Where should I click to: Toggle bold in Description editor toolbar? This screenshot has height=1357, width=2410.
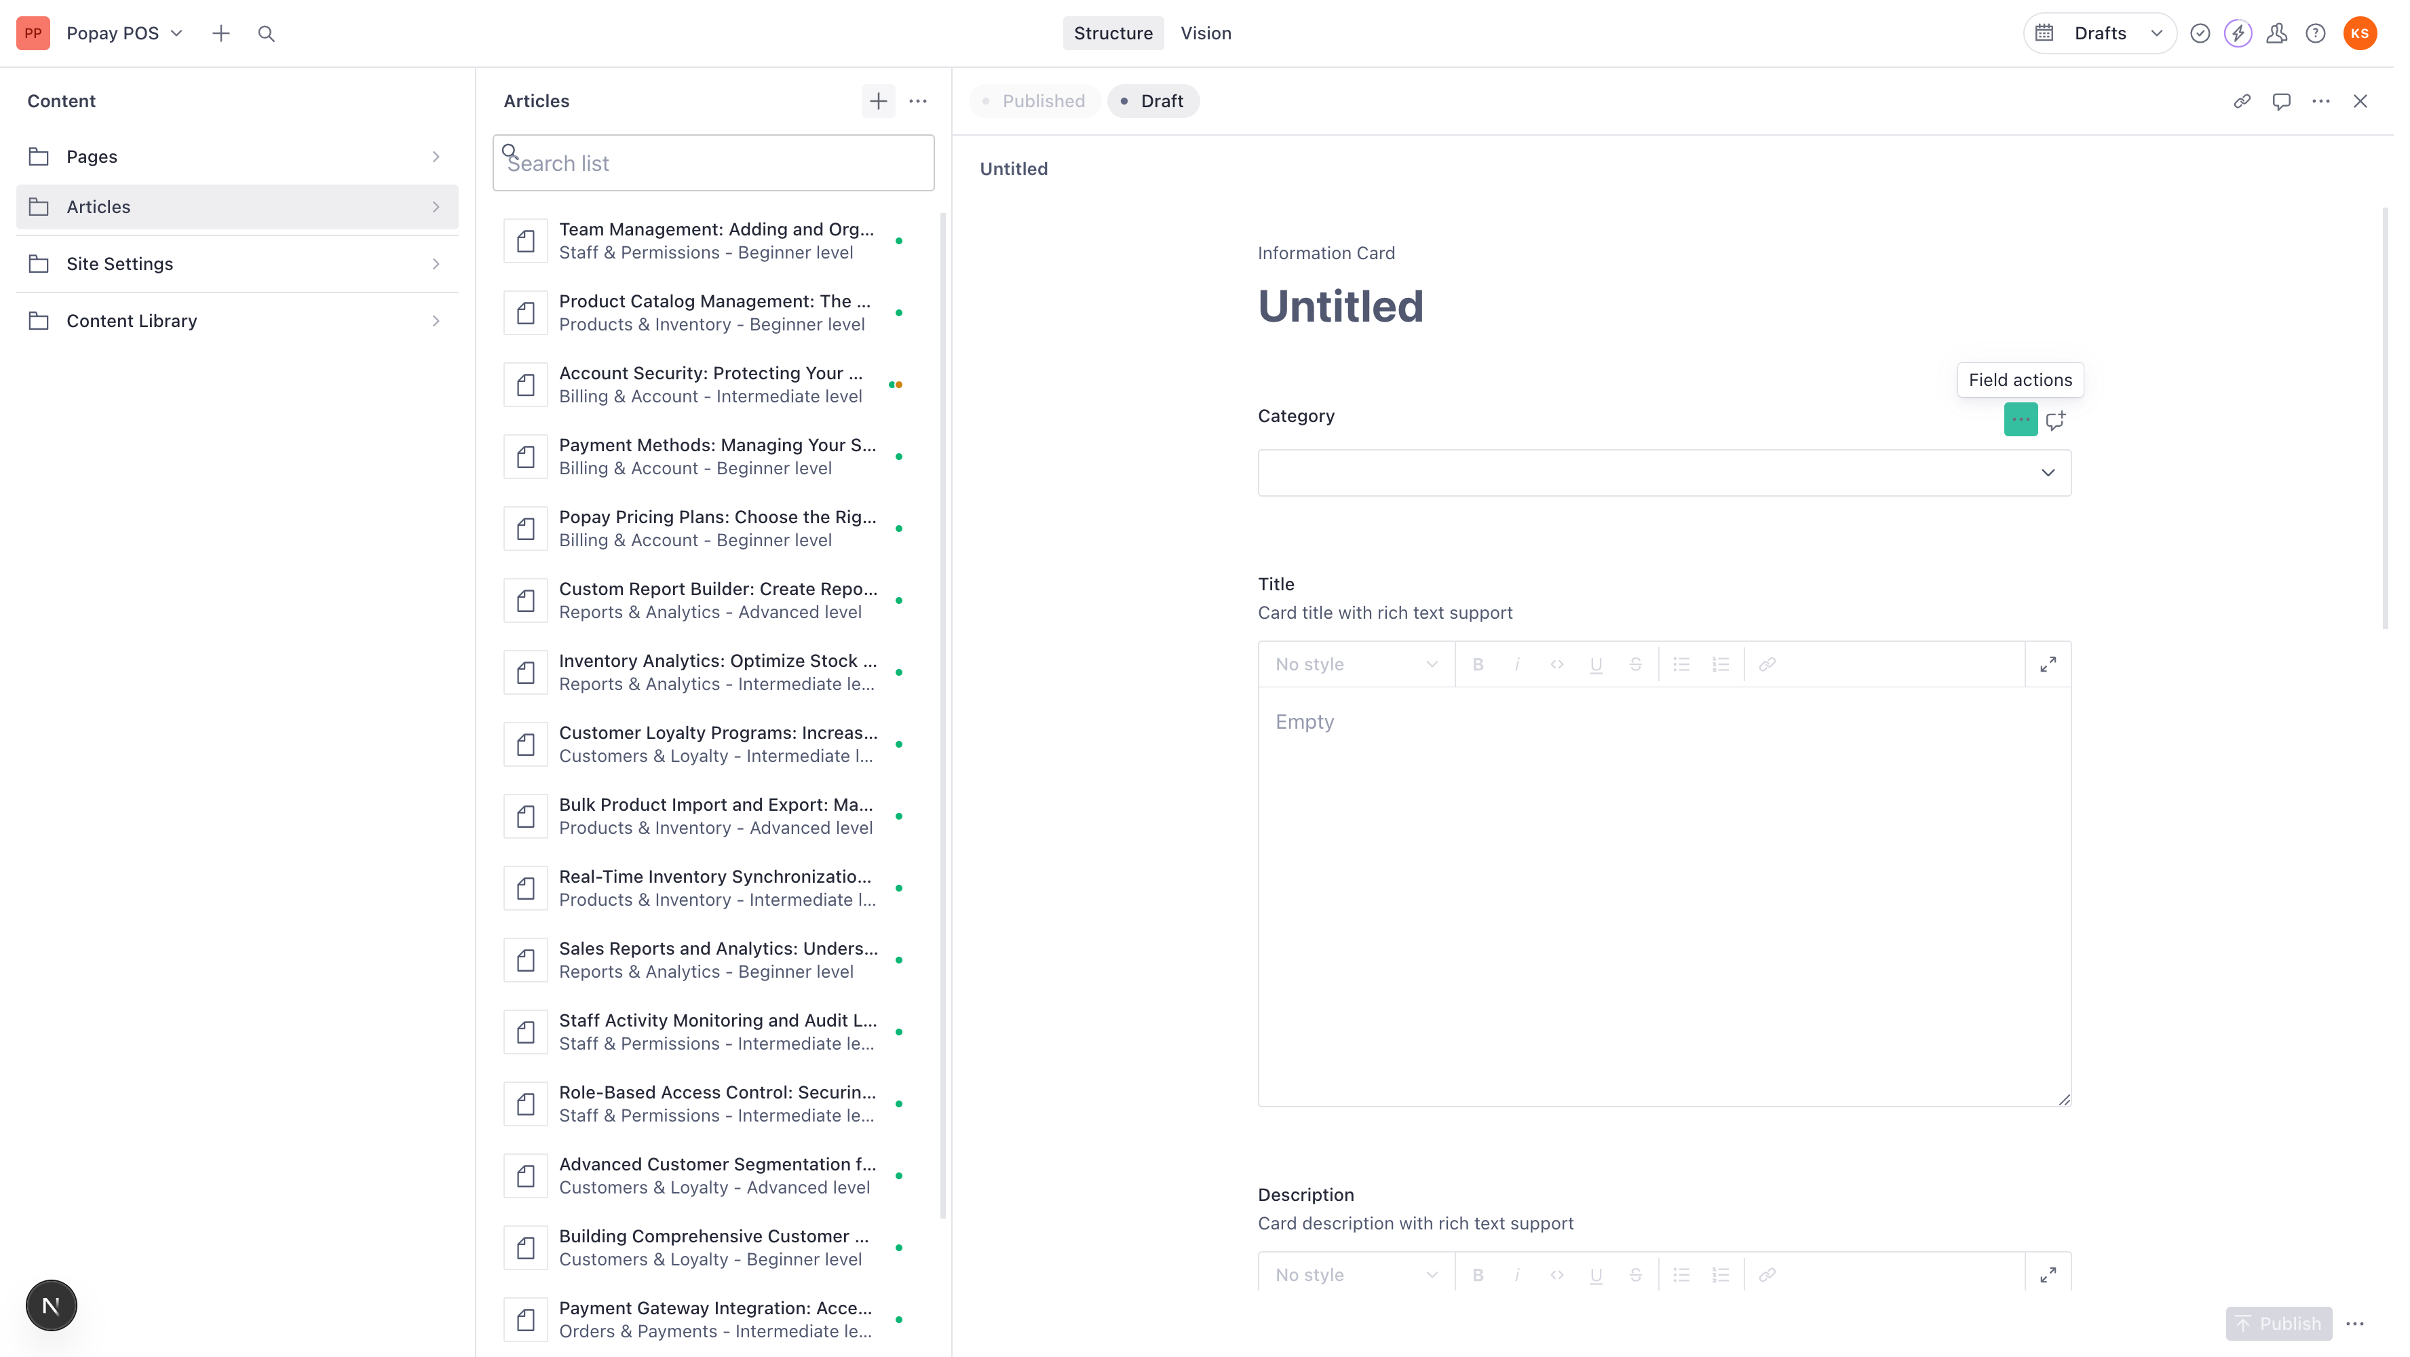(1478, 1275)
